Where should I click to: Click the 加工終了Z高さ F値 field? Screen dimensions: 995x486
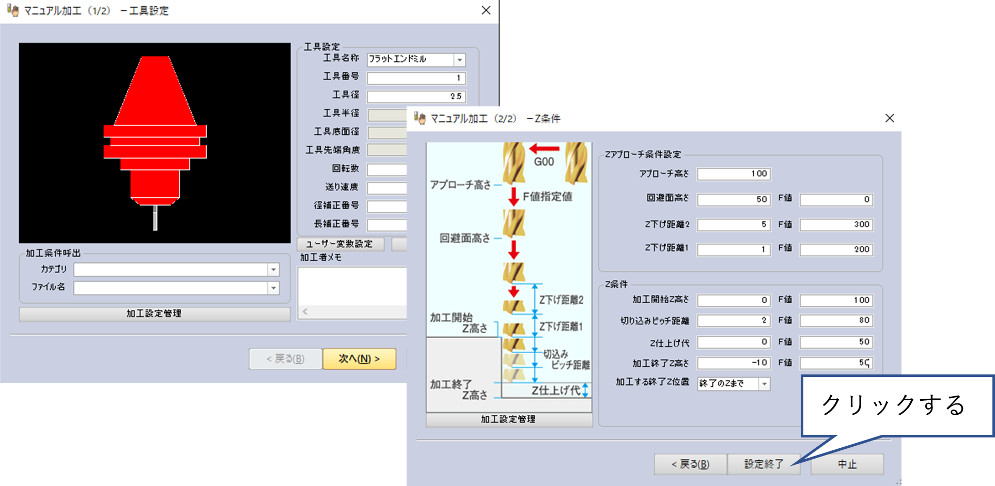point(836,363)
